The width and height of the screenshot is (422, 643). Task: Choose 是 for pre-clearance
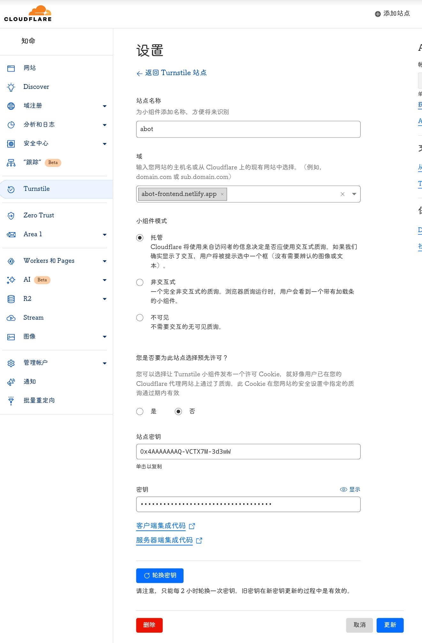point(140,412)
